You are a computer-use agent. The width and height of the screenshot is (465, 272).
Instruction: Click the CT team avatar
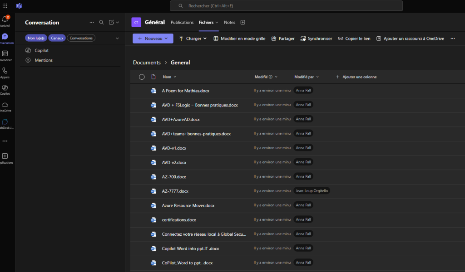click(x=136, y=22)
